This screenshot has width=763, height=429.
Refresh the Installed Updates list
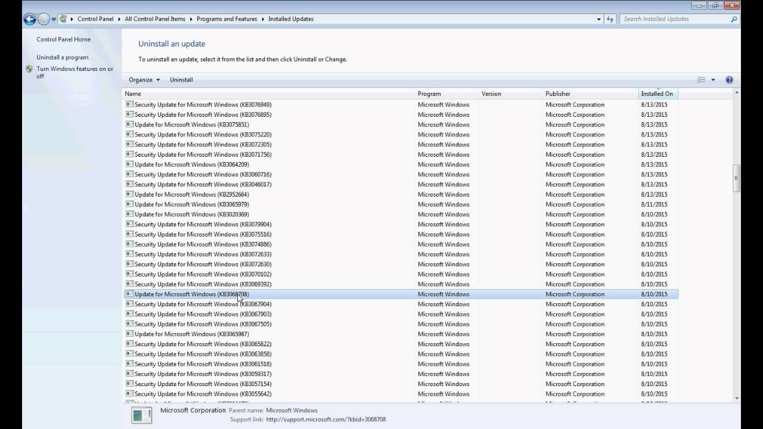[x=610, y=19]
